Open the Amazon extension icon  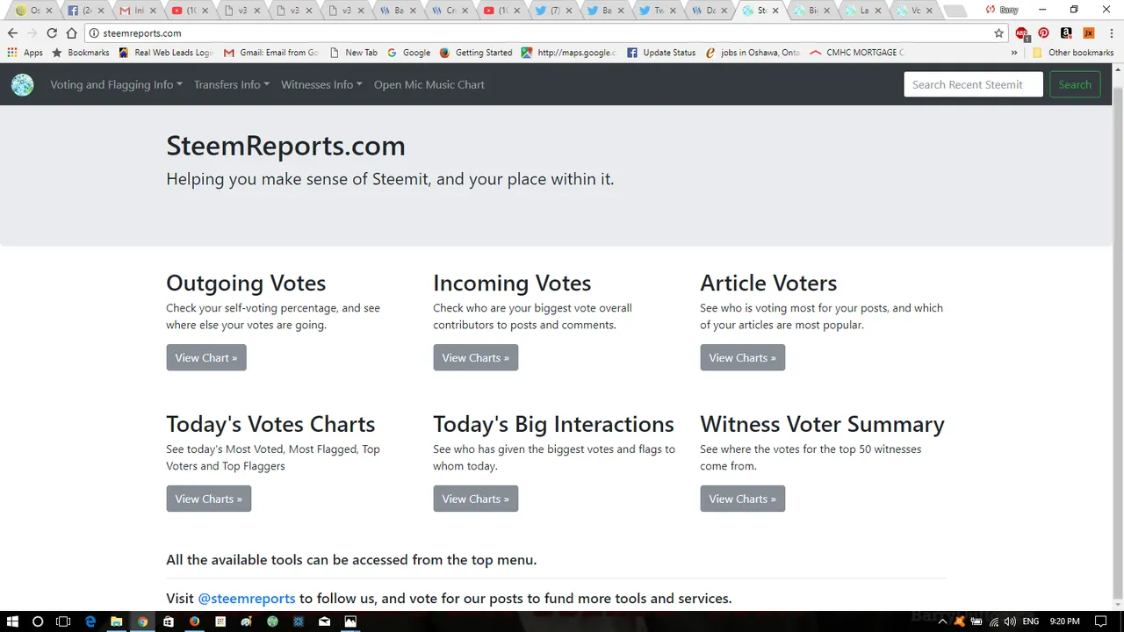point(1066,33)
